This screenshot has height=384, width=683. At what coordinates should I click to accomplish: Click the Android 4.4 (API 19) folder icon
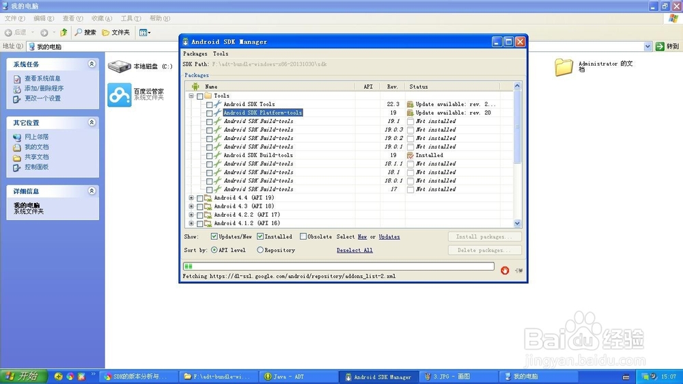pos(208,197)
